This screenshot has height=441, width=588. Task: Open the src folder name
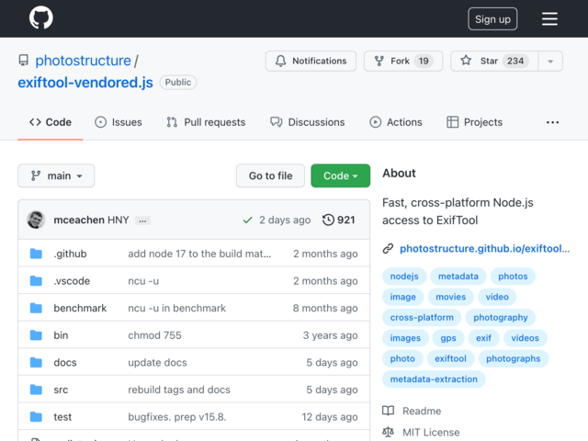coord(61,390)
